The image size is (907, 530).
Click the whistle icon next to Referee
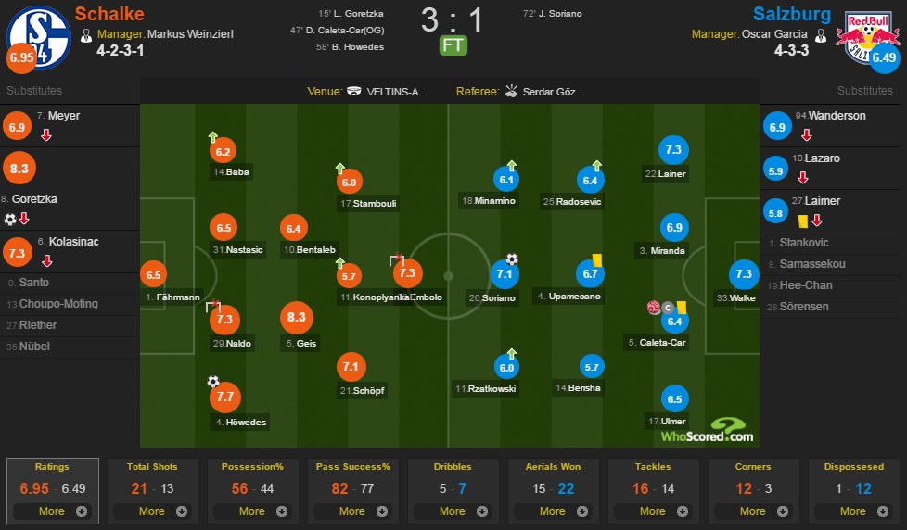point(511,91)
